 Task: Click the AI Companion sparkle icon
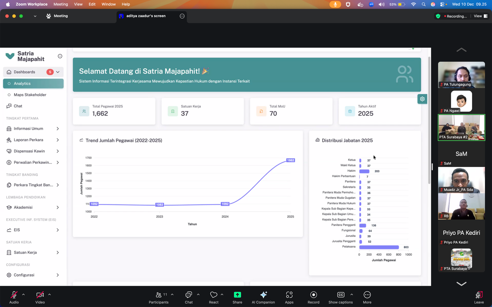point(263,295)
